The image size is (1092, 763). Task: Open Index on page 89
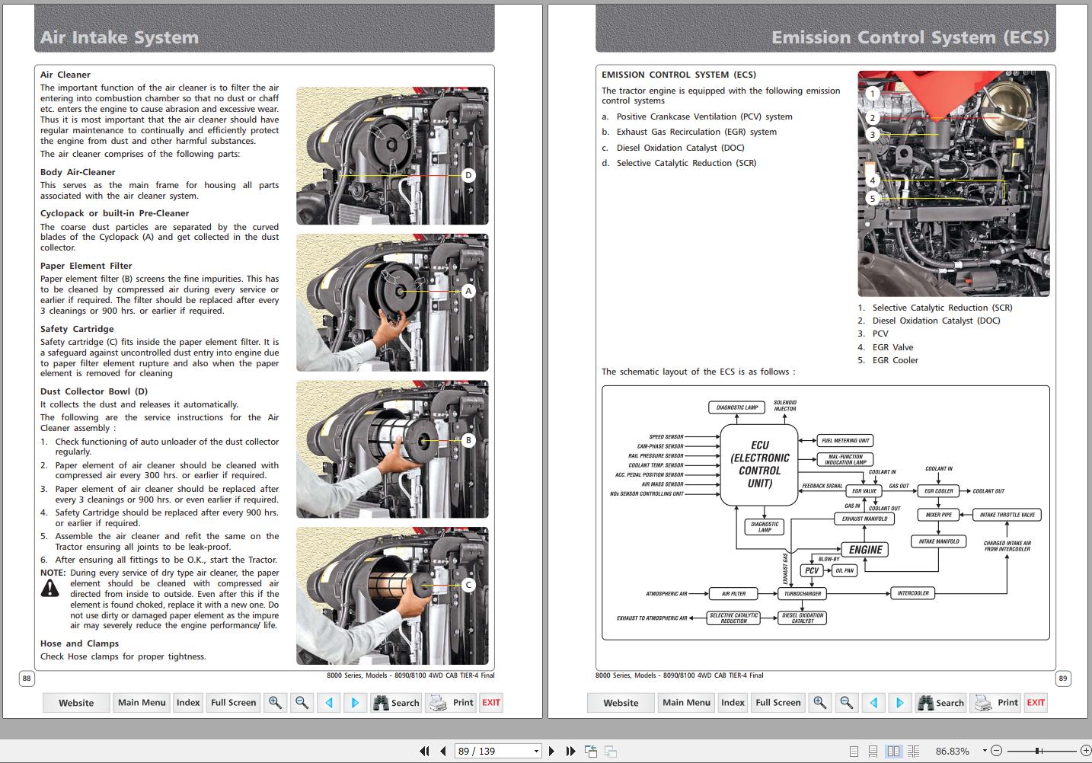coord(733,703)
